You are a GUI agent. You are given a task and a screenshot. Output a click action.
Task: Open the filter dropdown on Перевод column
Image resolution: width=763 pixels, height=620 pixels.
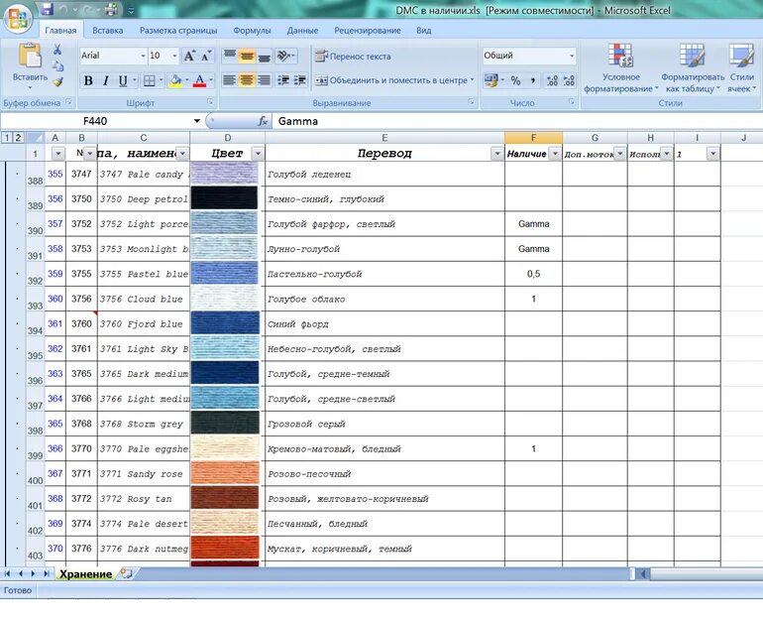[496, 154]
